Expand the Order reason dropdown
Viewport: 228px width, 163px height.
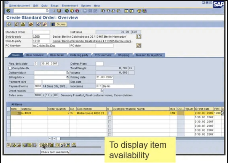click(102, 91)
